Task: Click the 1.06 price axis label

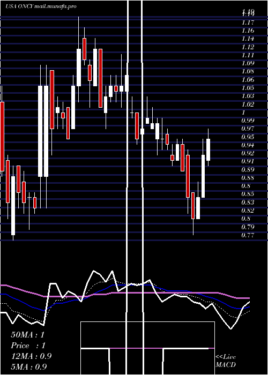Action: 248,80
